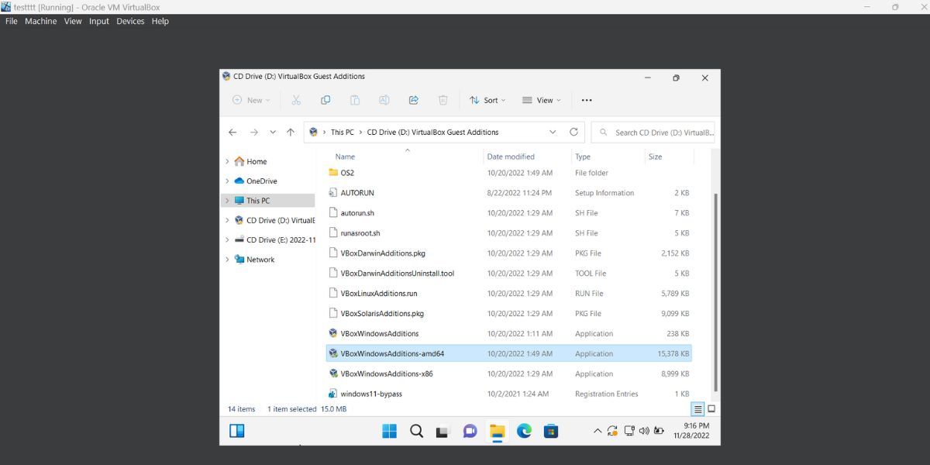This screenshot has height=465, width=930.
Task: Click the Delete trash icon
Action: (x=443, y=100)
